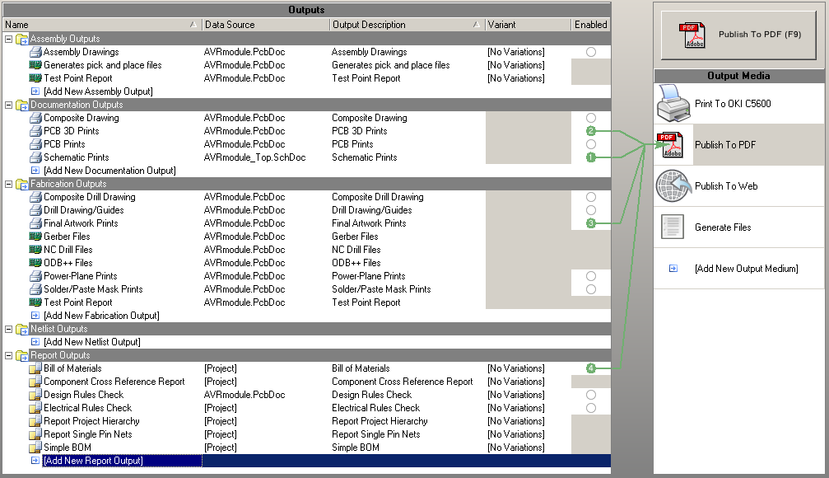Enable the Composite Drill Drawing output
This screenshot has height=478, width=829.
(591, 197)
